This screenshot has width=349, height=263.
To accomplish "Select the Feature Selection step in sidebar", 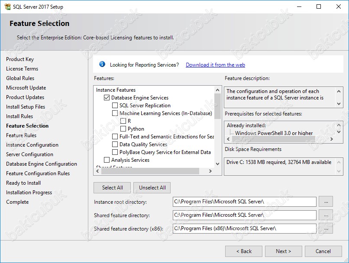I will [27, 126].
